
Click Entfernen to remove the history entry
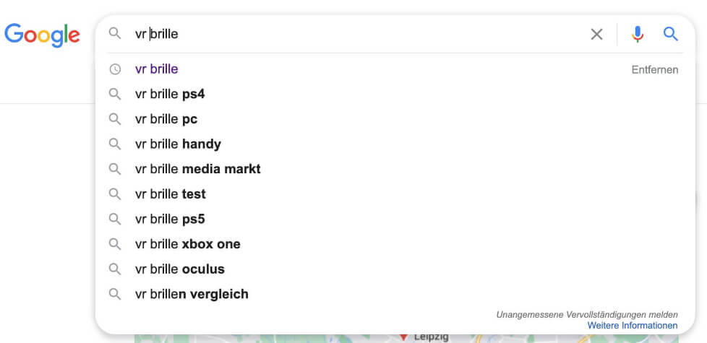point(655,70)
